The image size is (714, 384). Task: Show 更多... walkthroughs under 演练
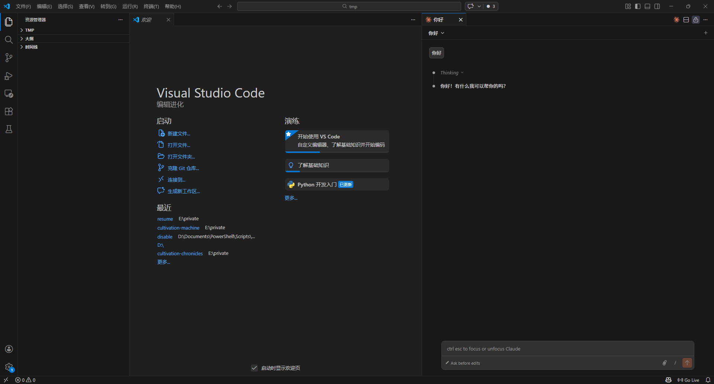click(291, 198)
